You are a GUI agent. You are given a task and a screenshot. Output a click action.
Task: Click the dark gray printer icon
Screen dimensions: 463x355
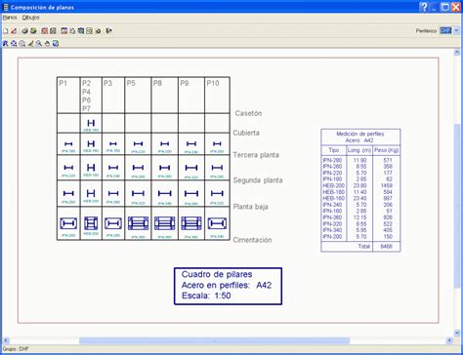24,31
